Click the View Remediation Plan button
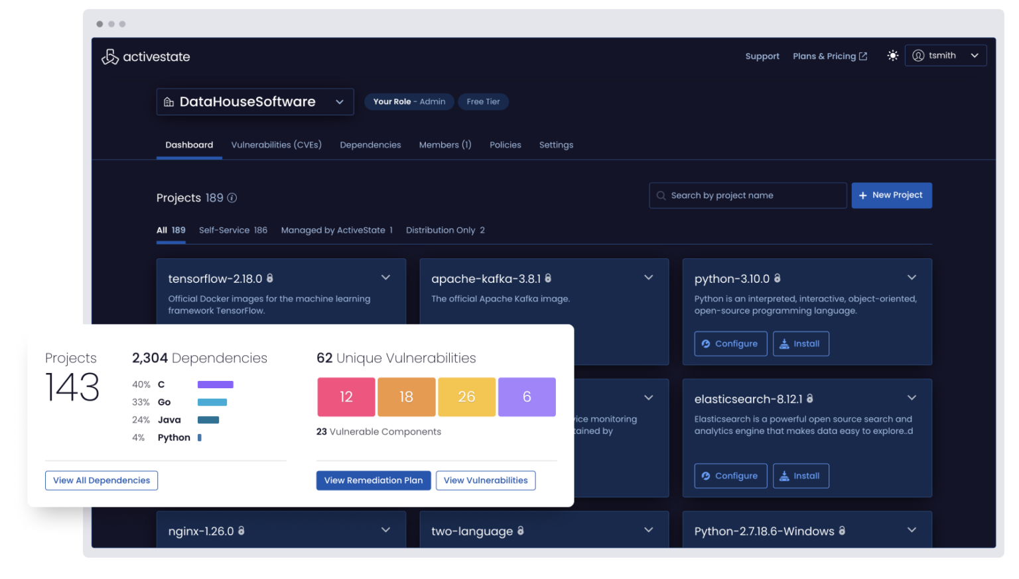Viewport: 1019px width, 579px height. tap(374, 480)
